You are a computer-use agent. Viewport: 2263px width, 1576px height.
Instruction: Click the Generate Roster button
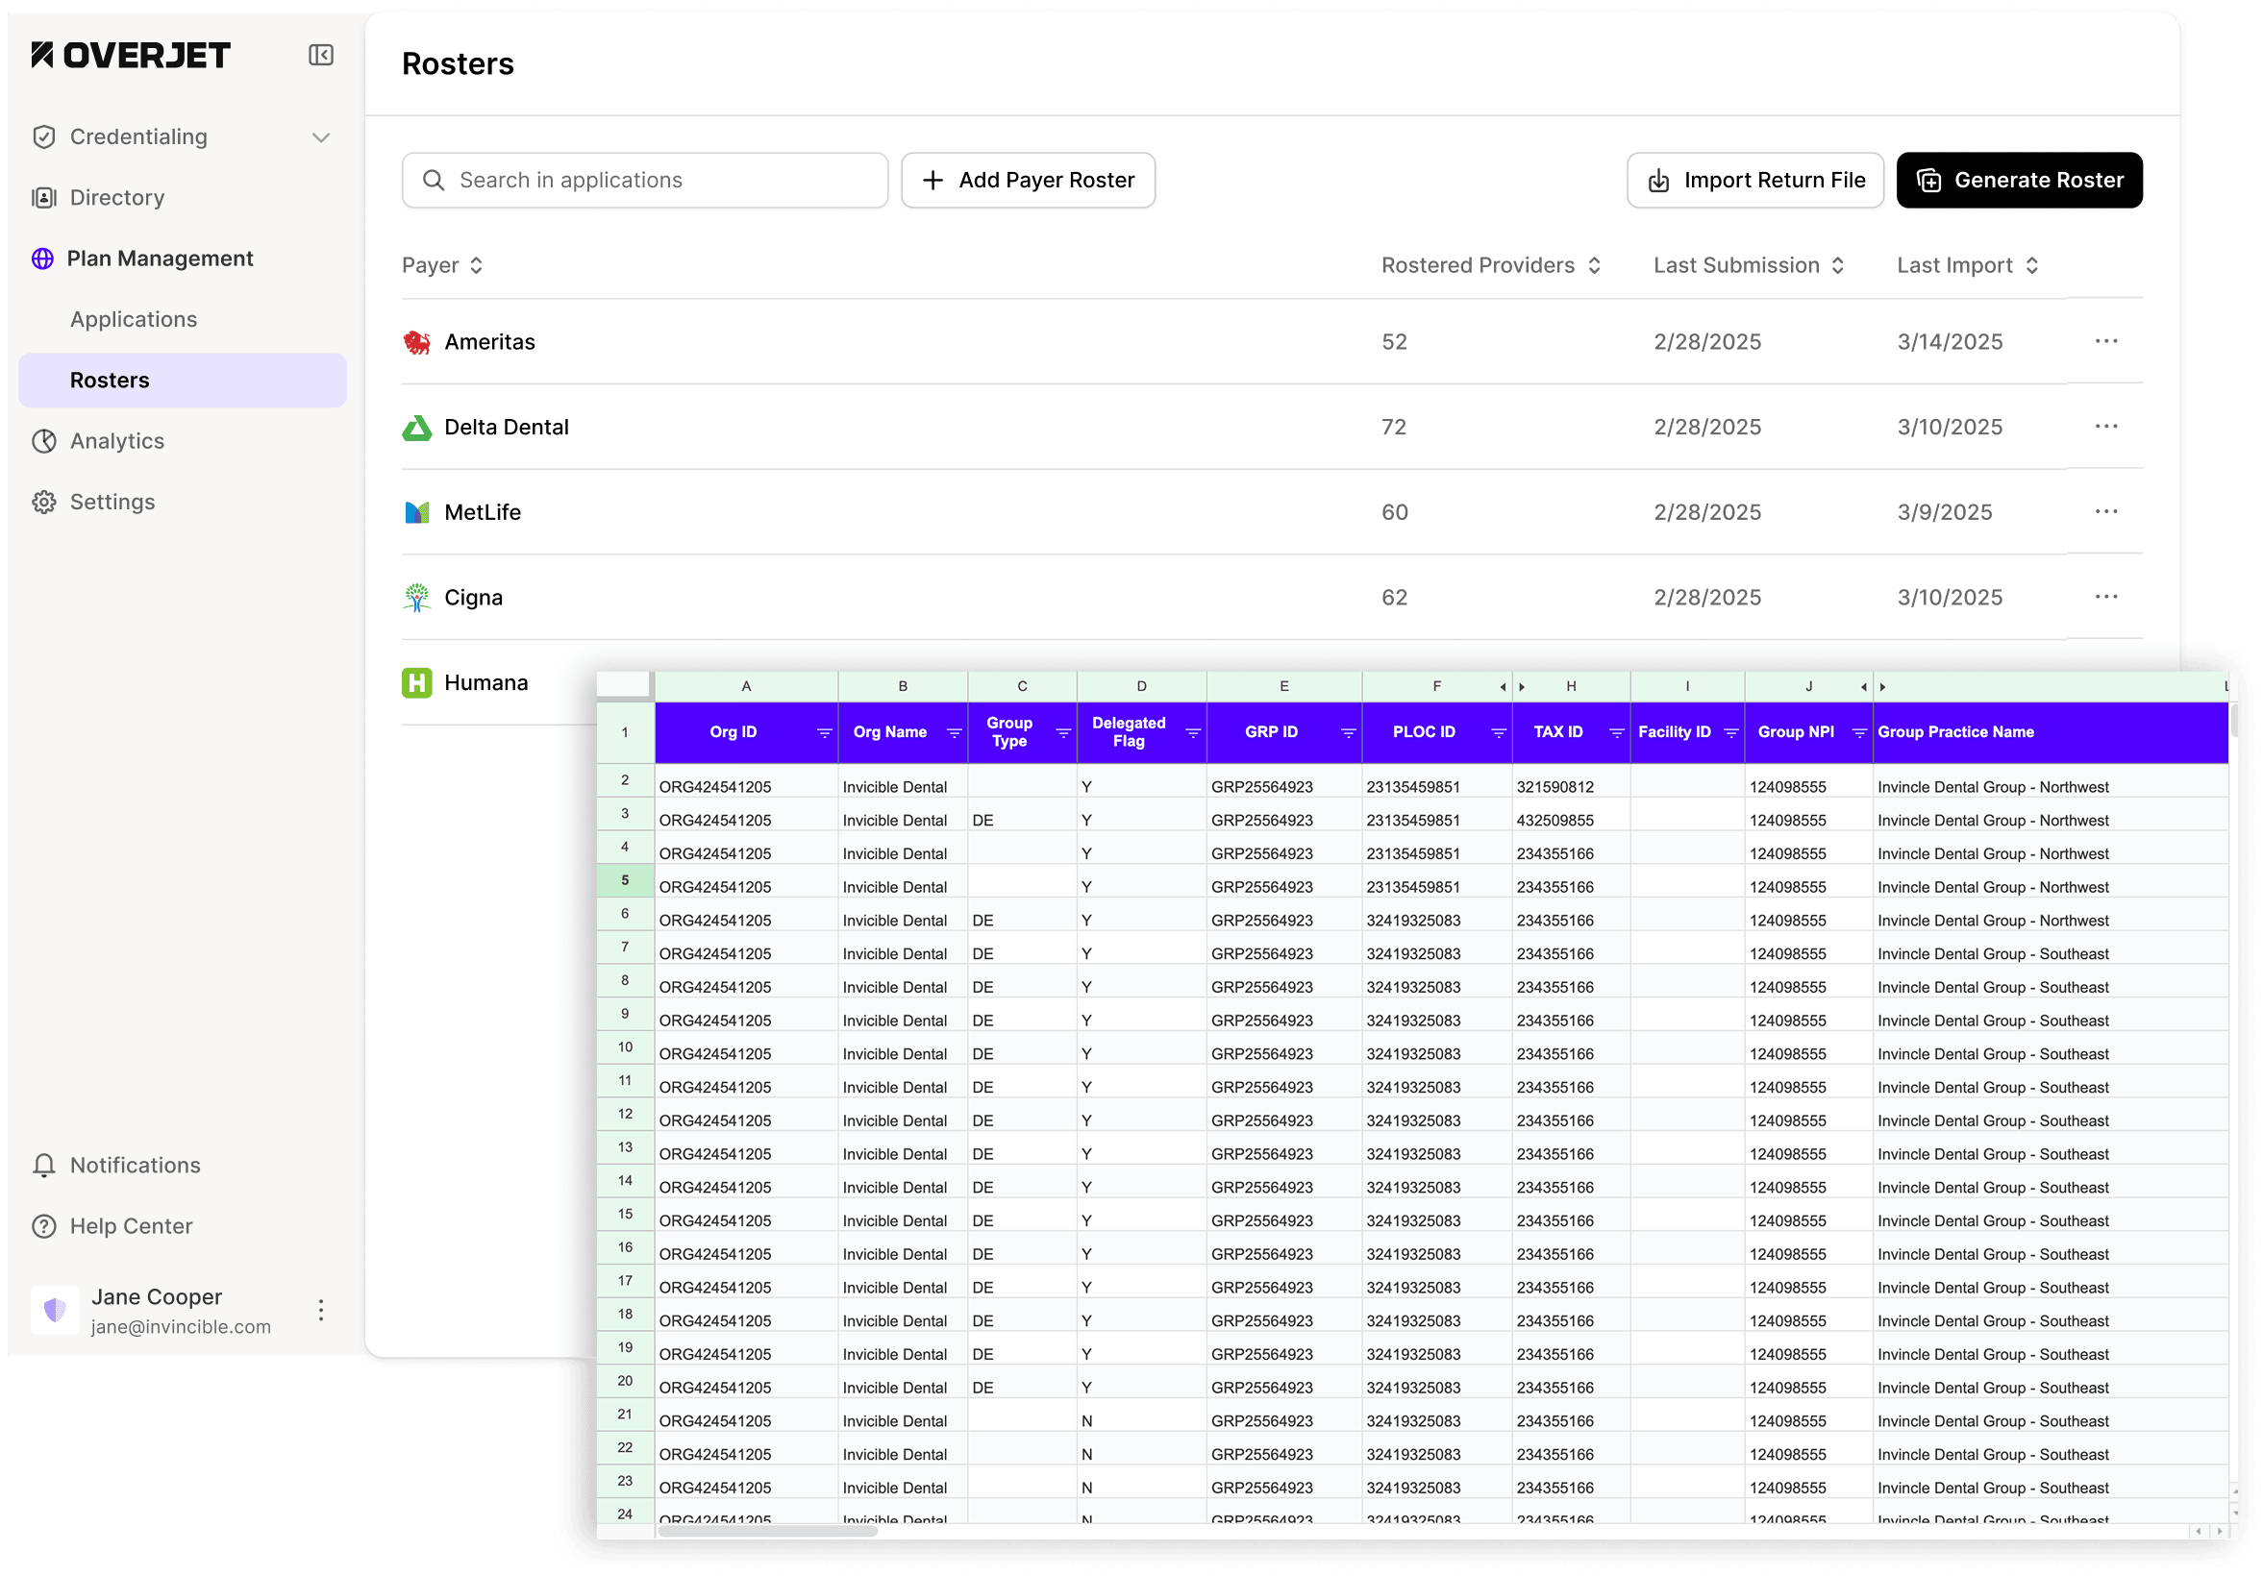click(x=2019, y=181)
